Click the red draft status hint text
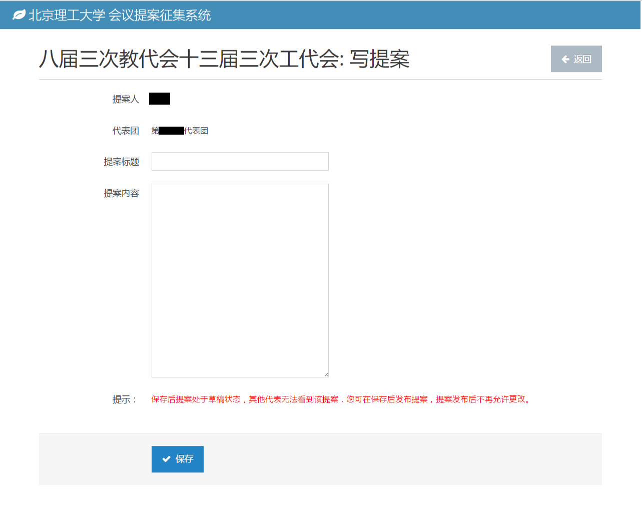 (x=340, y=399)
